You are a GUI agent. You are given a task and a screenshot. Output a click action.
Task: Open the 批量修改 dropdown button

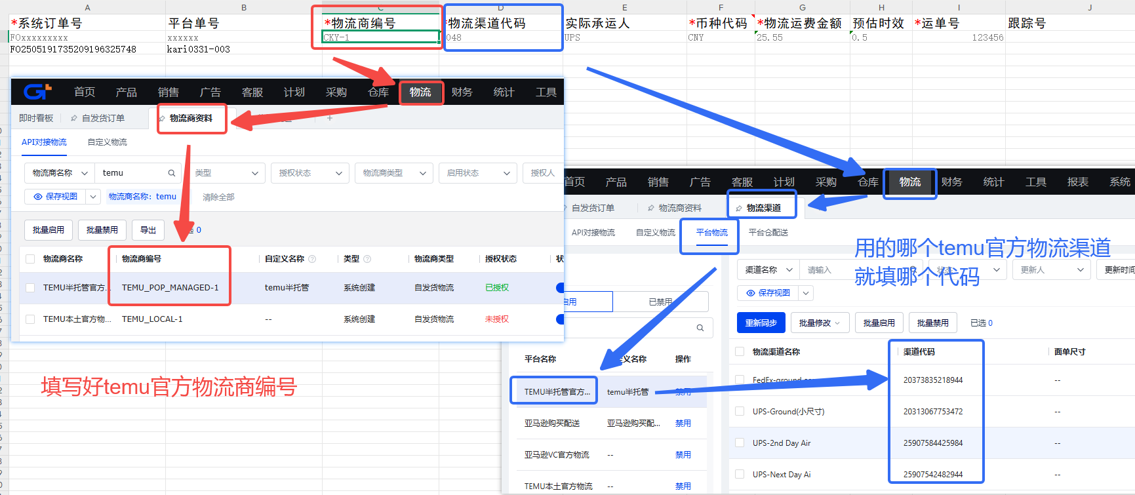820,323
